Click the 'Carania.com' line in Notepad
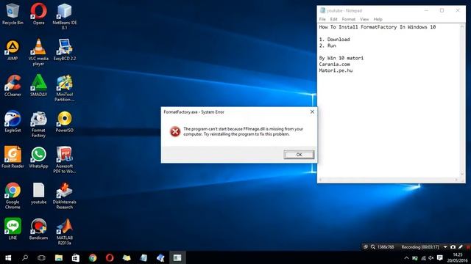Viewport: 471px width, 264px height. [x=334, y=64]
